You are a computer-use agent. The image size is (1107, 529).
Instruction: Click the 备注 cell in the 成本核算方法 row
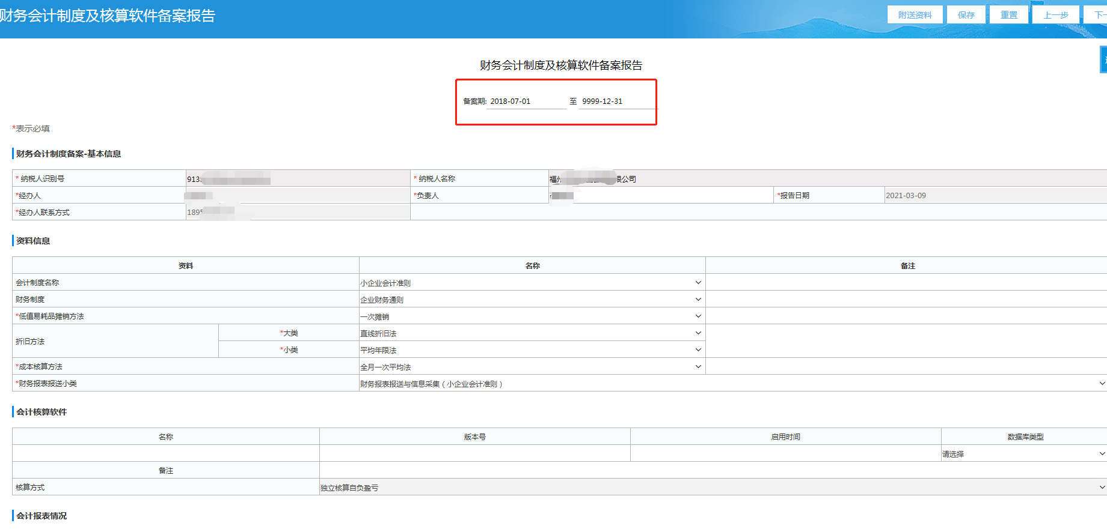click(906, 366)
